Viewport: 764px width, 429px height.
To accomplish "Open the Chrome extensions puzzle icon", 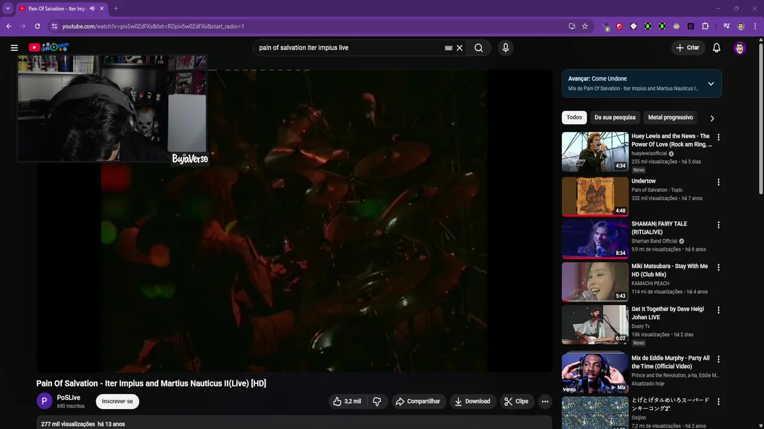I will coord(706,26).
